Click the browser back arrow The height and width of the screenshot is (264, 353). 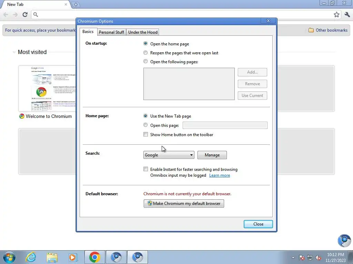[x=6, y=14]
